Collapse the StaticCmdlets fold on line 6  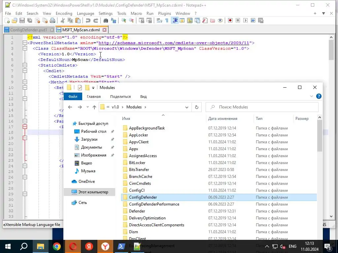click(25, 65)
